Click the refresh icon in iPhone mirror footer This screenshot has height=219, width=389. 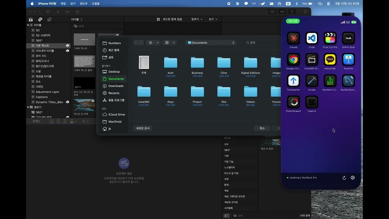point(344,178)
